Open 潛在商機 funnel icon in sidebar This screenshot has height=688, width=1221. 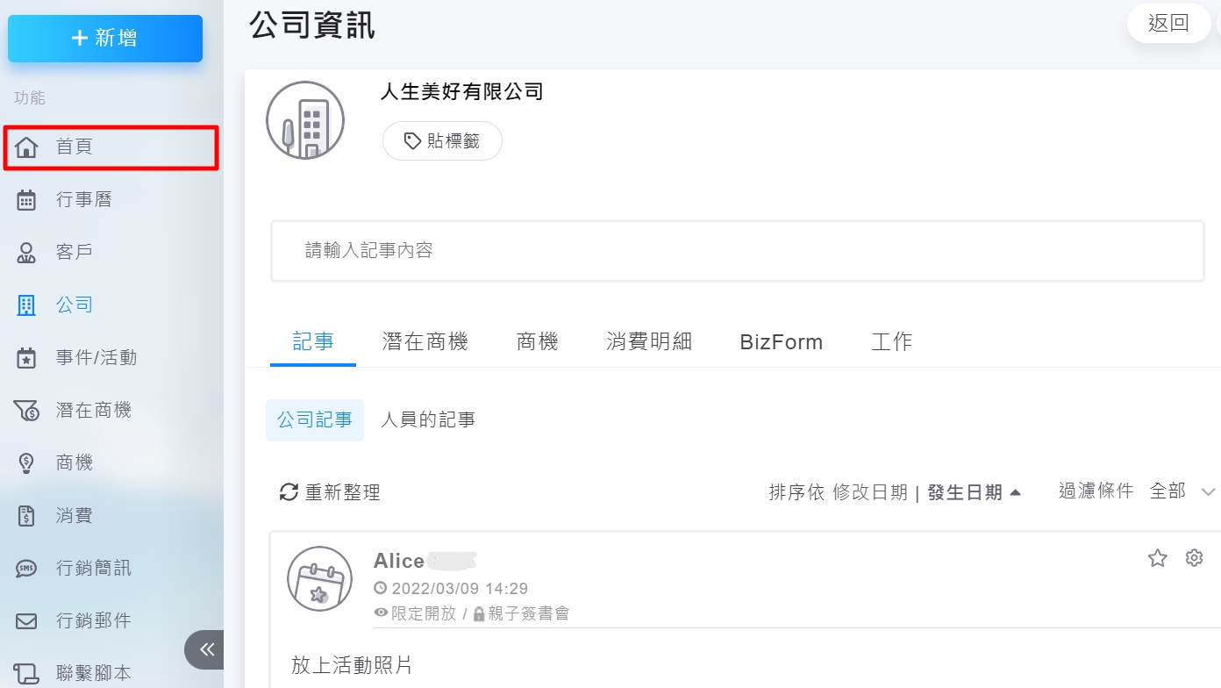[x=27, y=411]
